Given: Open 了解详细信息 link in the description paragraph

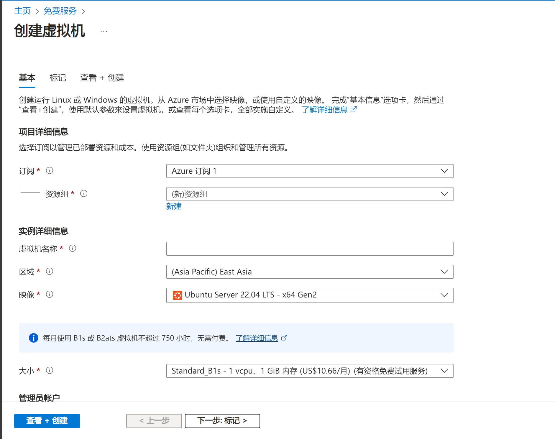Looking at the screenshot, I should [325, 110].
